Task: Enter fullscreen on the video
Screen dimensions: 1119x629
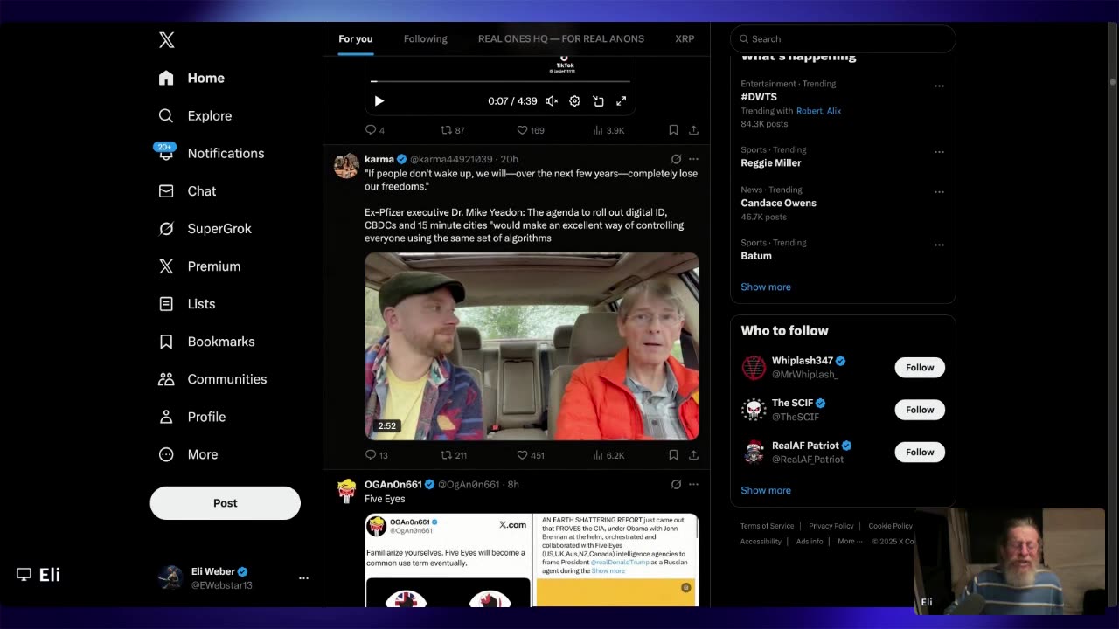Action: (x=621, y=101)
